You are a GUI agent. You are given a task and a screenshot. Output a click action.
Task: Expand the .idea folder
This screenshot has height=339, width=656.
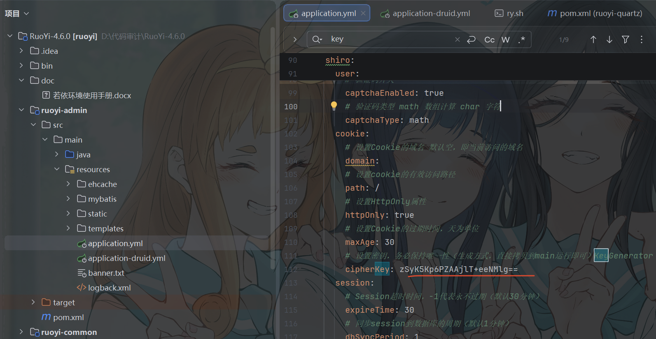tap(21, 51)
